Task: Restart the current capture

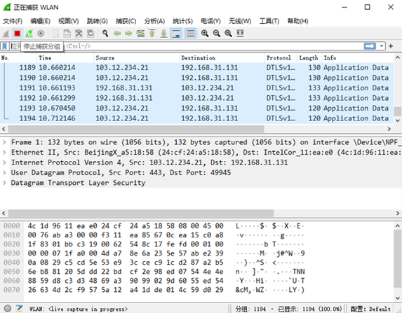Action: point(29,34)
